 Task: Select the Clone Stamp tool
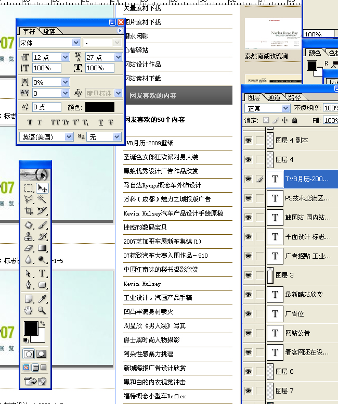click(x=29, y=236)
